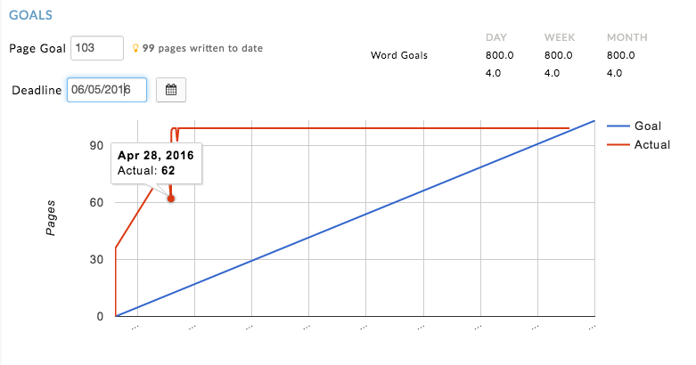Click the MONTH word goal value 800.0
696x365 pixels.
click(620, 55)
